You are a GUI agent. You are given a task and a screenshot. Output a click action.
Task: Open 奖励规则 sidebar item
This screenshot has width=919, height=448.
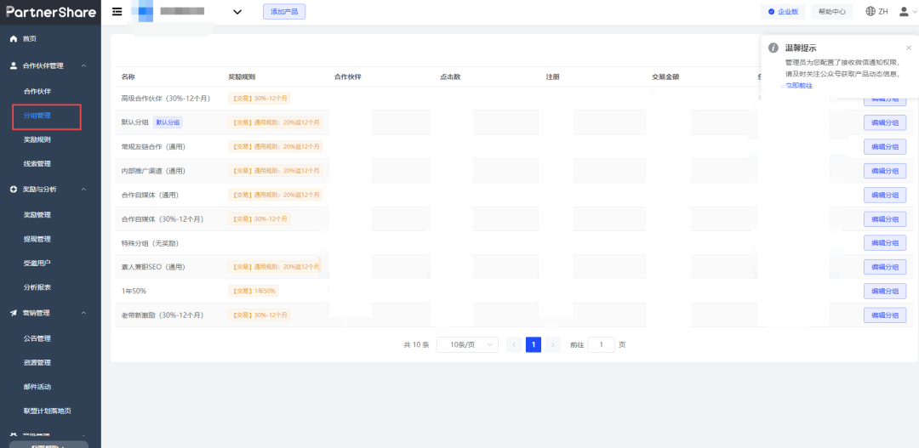tap(37, 139)
